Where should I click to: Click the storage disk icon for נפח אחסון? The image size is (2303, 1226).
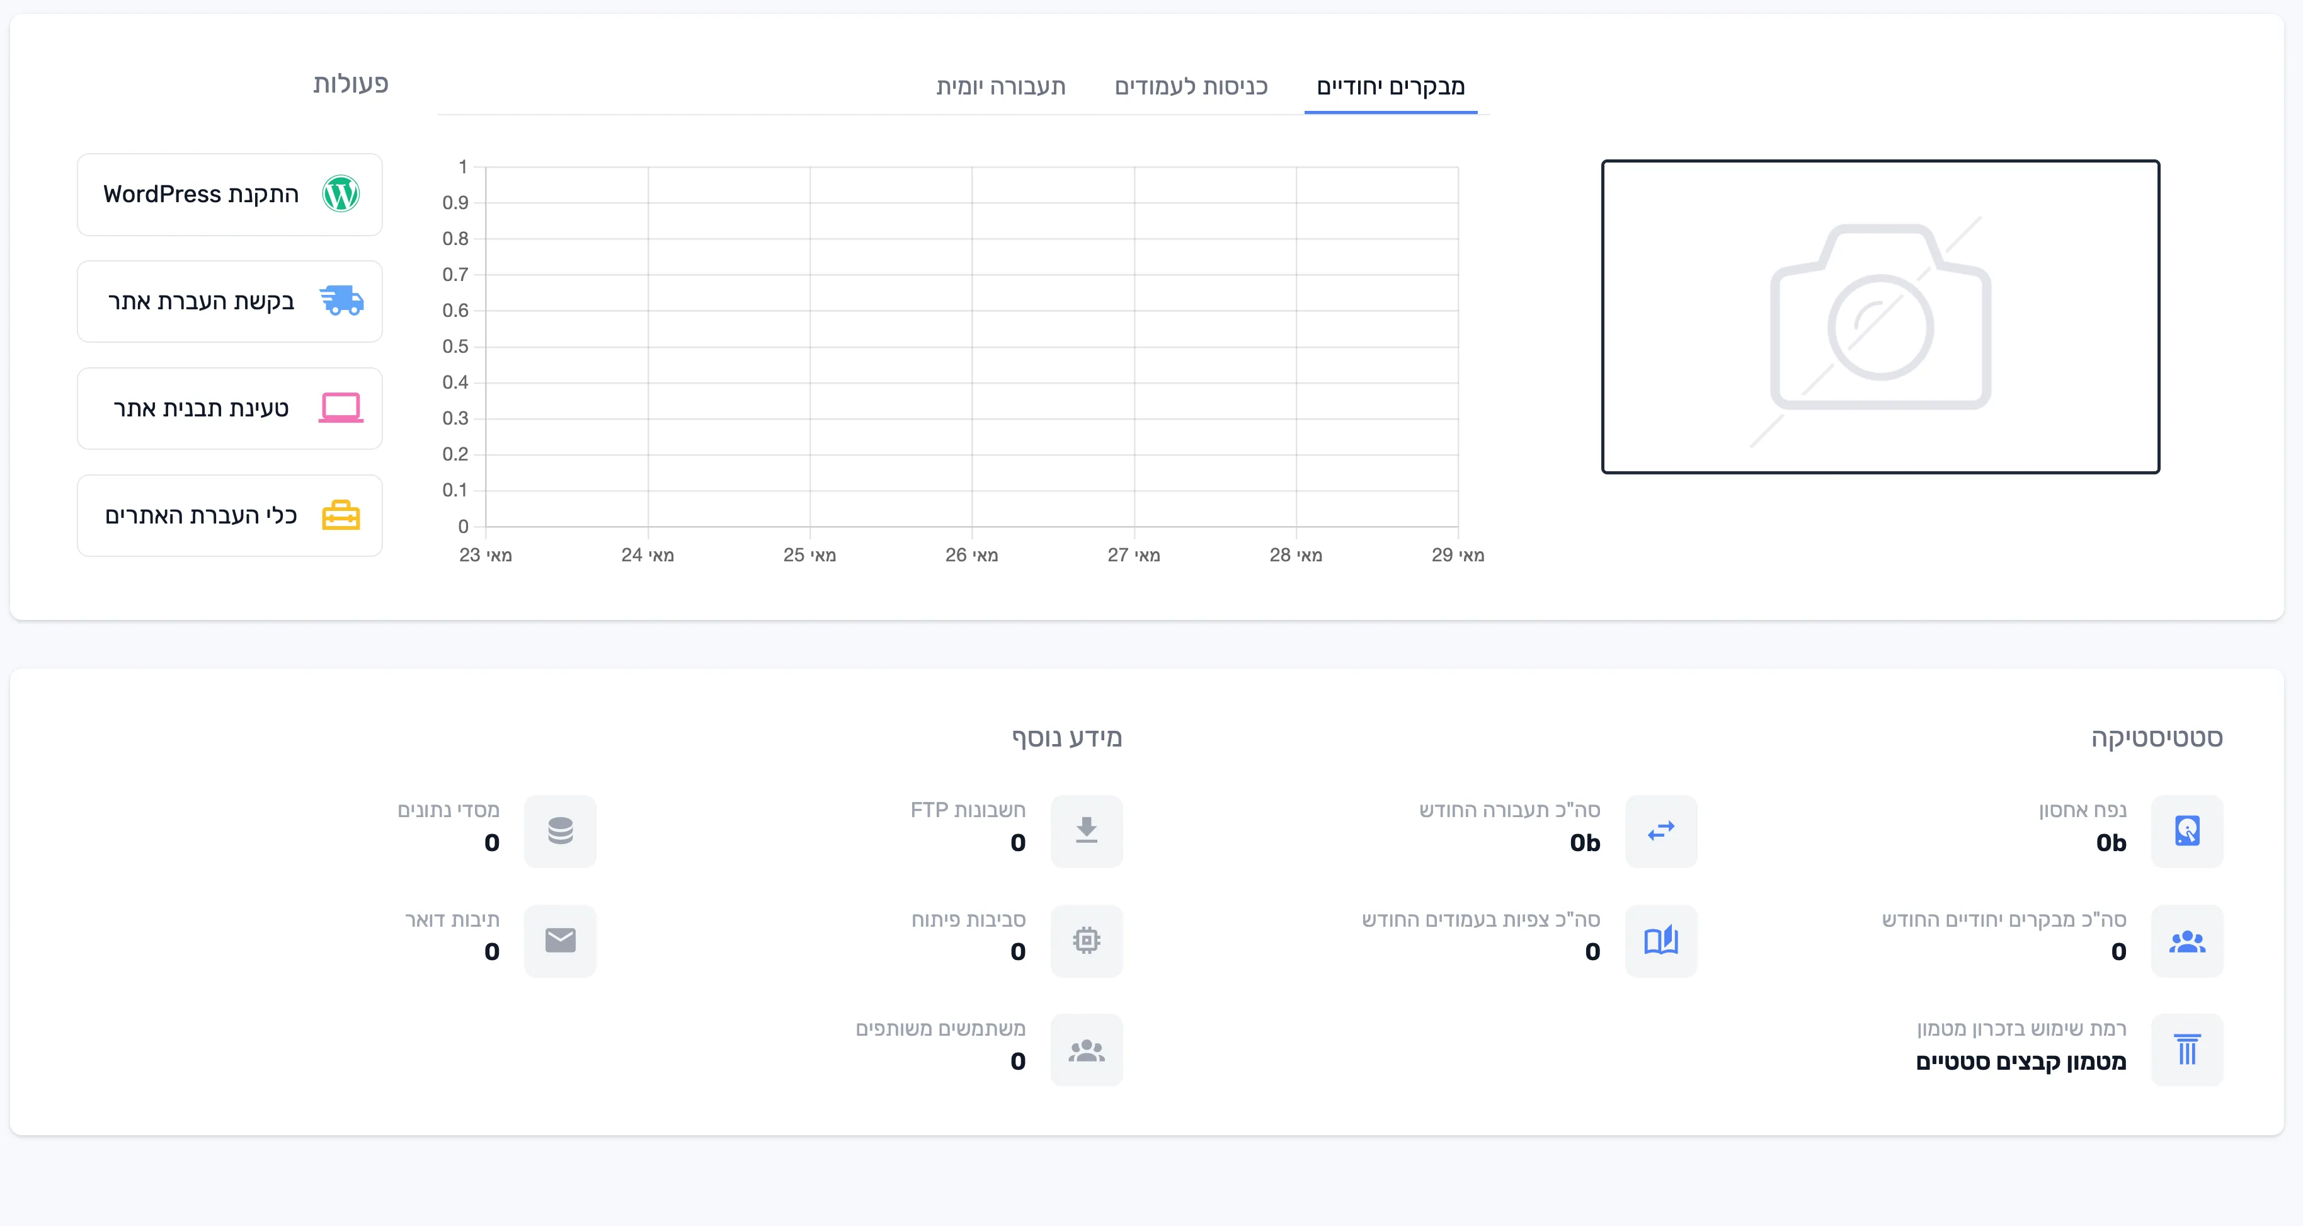pos(2186,831)
